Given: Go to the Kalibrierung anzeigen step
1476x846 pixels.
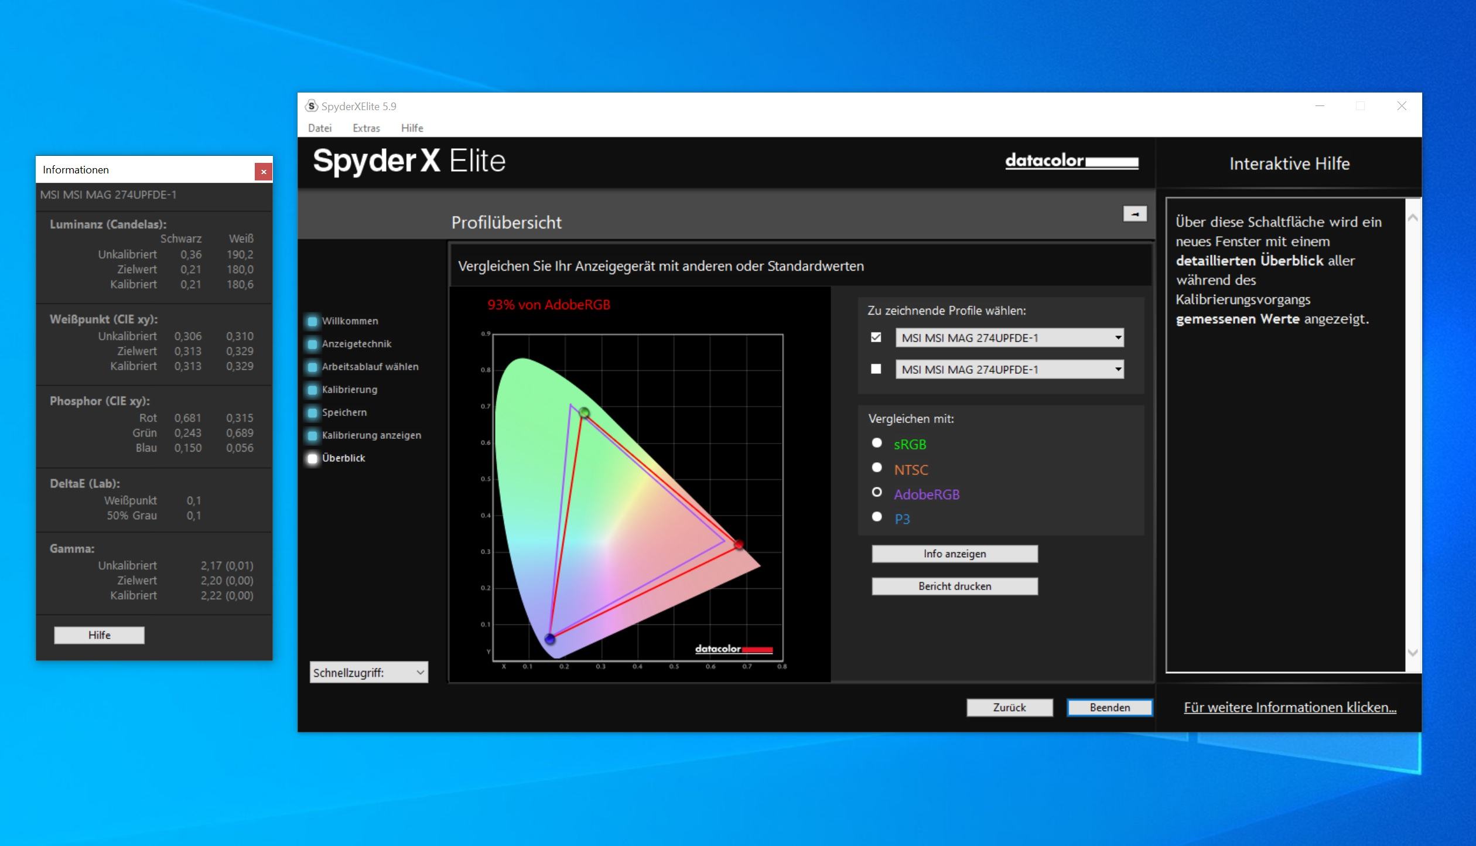Looking at the screenshot, I should 371,435.
